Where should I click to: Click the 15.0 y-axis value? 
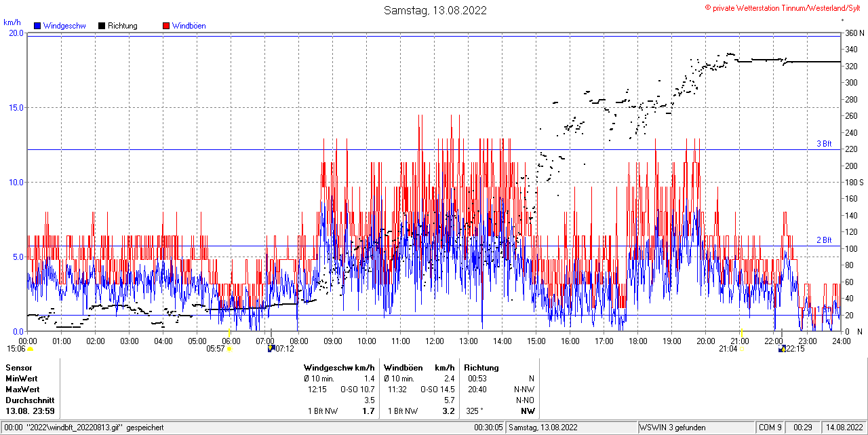tap(15, 107)
